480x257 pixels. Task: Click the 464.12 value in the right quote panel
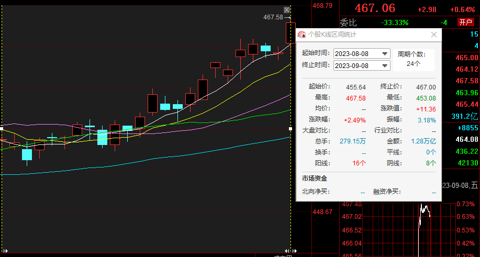(467, 70)
